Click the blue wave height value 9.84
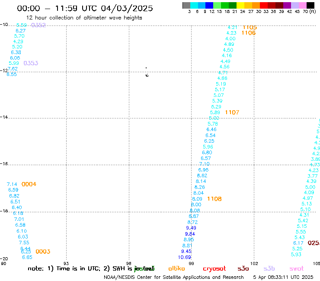This screenshot has width=320, height=281. pos(190,234)
